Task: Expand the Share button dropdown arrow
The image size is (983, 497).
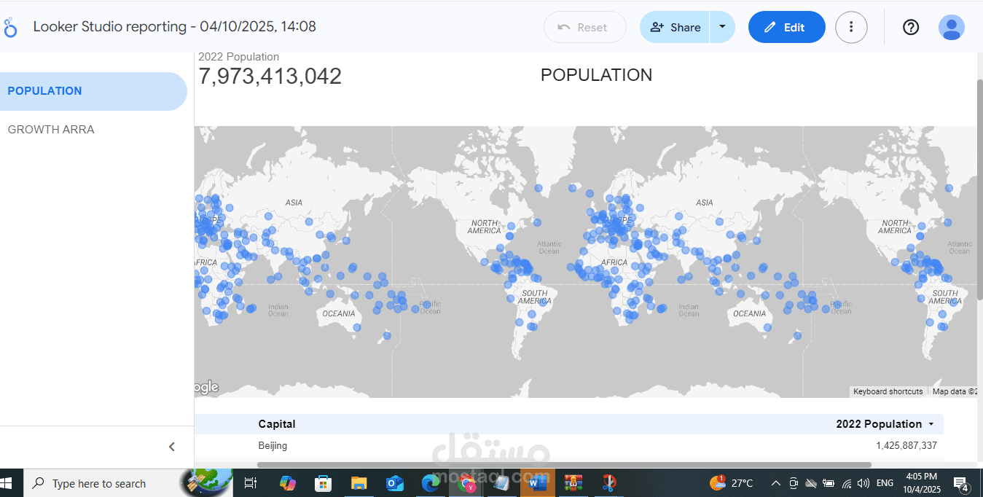Action: 722,27
